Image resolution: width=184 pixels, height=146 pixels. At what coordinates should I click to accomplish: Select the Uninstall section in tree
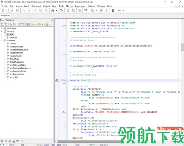(14, 38)
